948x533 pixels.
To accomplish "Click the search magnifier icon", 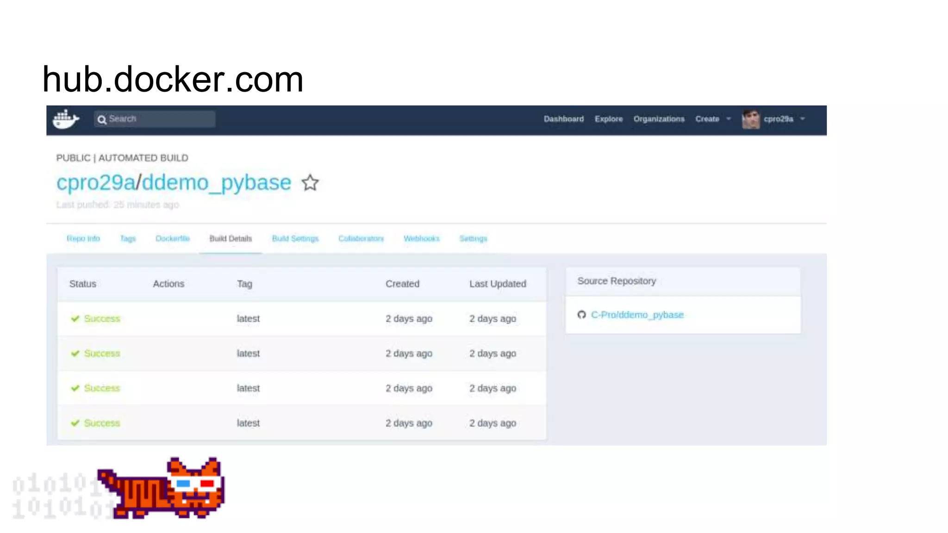I will coord(102,119).
